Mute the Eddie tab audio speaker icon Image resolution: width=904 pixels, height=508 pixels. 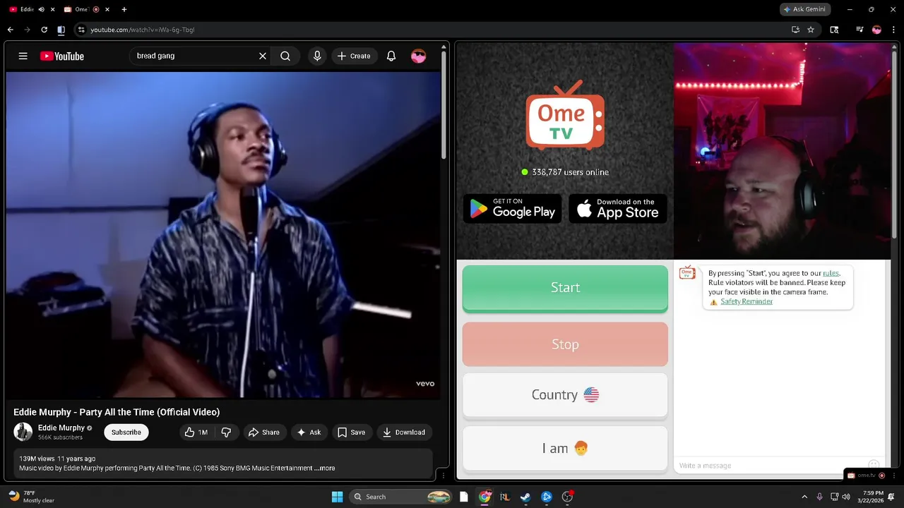pyautogui.click(x=41, y=9)
